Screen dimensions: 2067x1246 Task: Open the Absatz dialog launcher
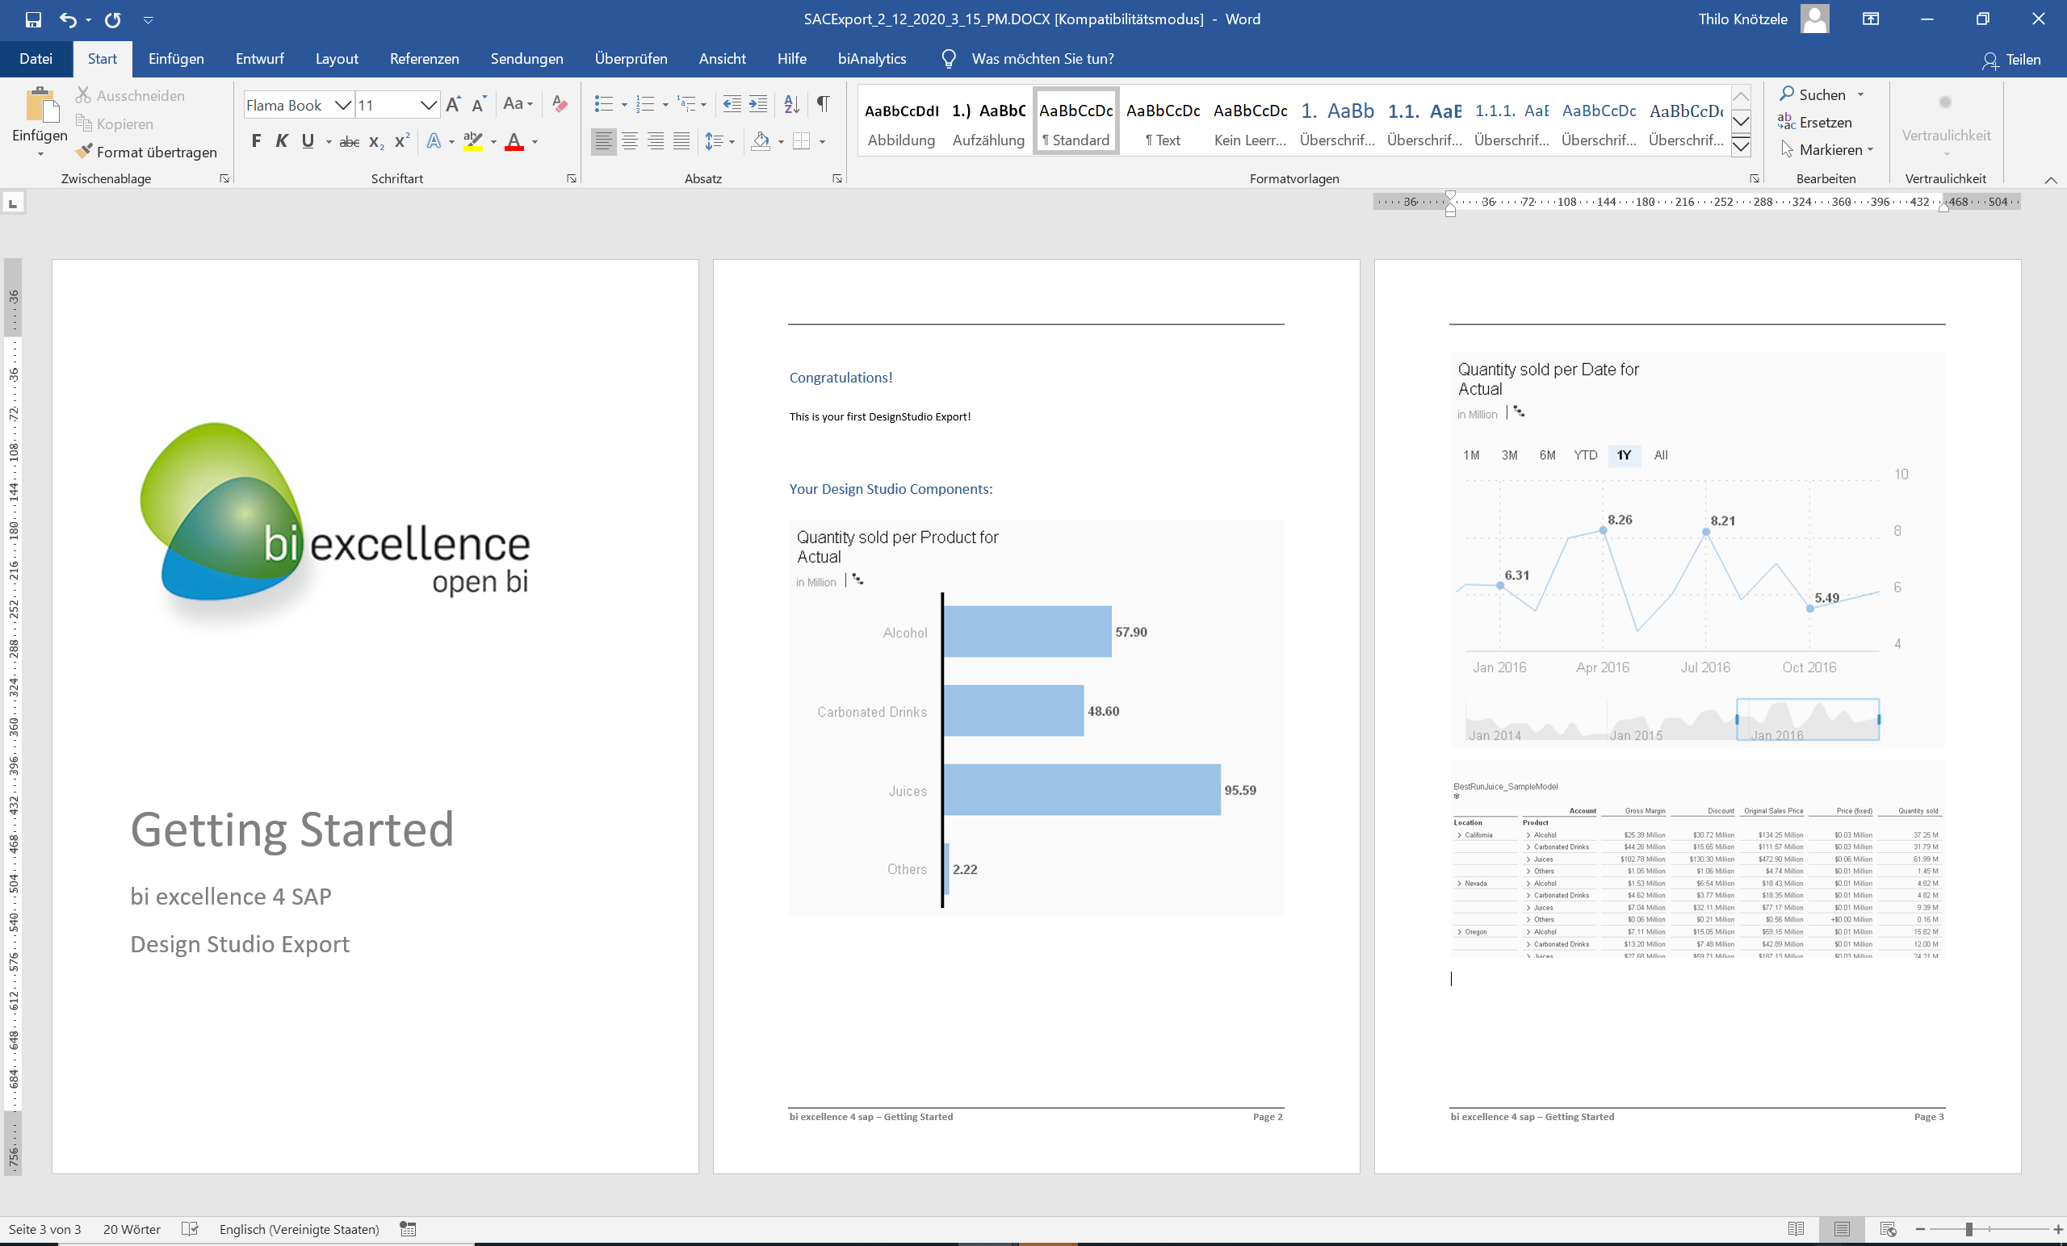pyautogui.click(x=836, y=178)
